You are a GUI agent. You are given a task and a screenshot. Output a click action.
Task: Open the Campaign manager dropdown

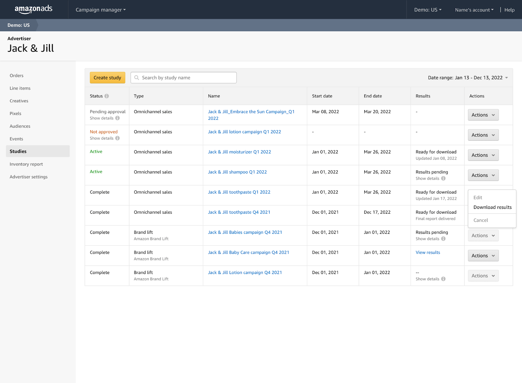pos(100,10)
